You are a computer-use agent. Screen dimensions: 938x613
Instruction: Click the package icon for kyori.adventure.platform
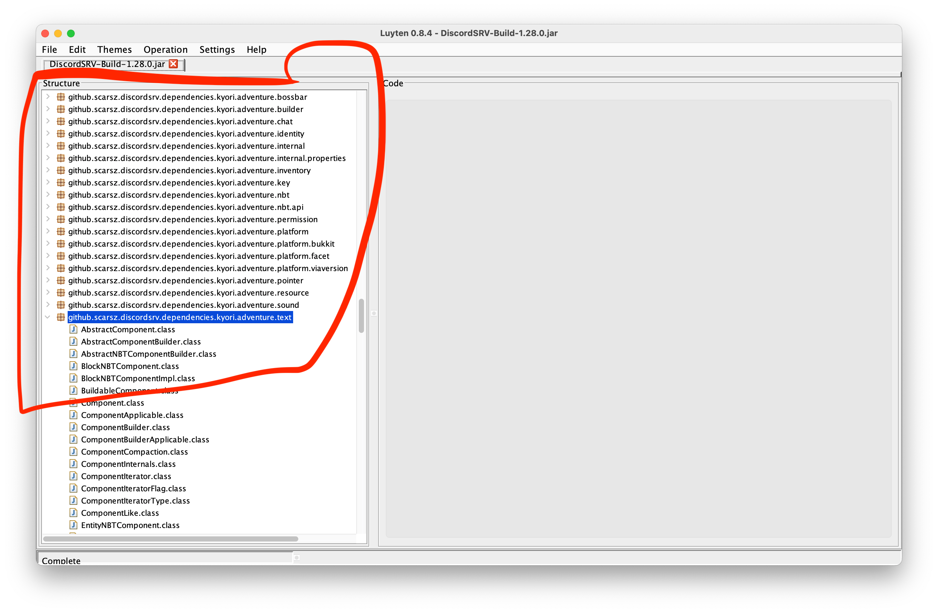pyautogui.click(x=61, y=231)
